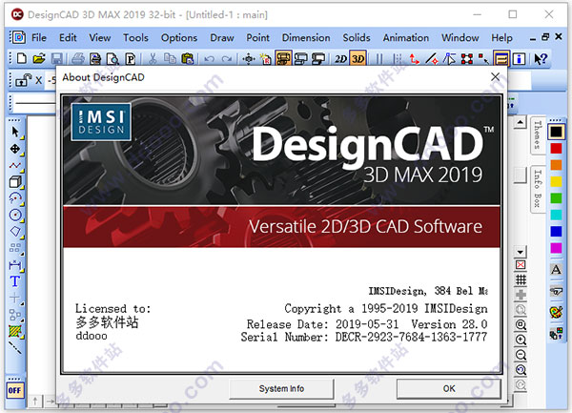Switch to 3D mode
Screen dimensions: 572x413
(357, 58)
